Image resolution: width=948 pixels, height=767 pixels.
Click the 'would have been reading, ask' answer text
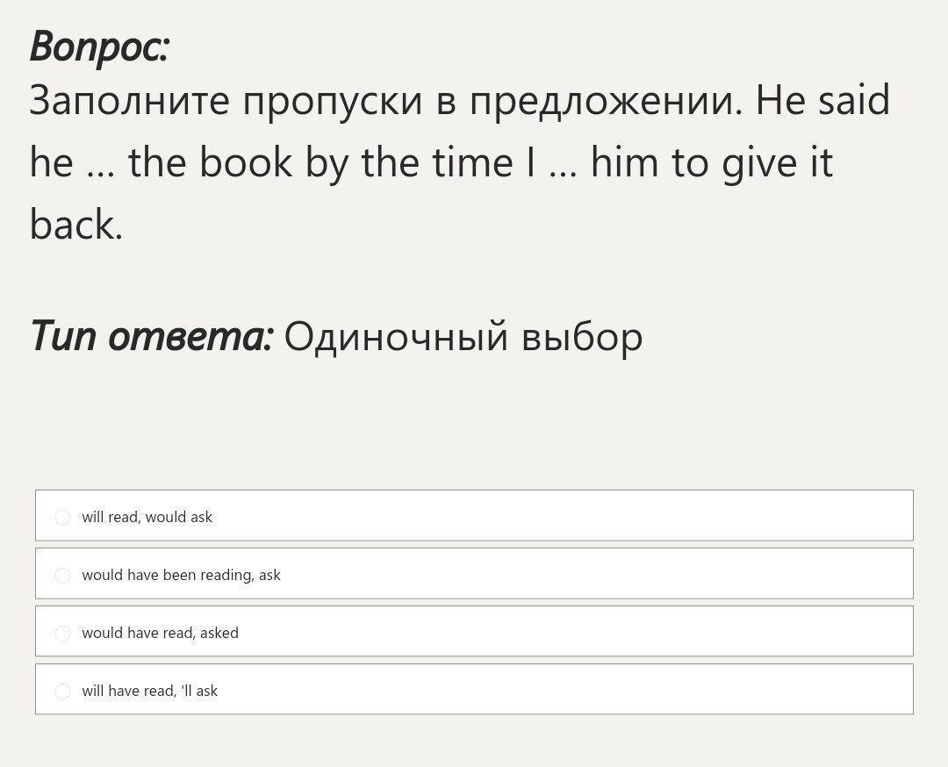tap(181, 575)
